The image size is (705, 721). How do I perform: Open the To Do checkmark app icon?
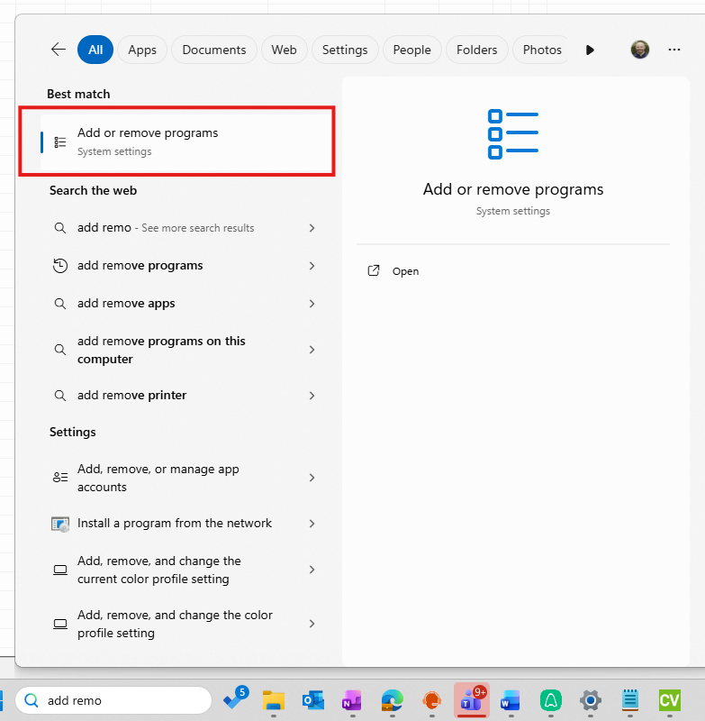click(235, 700)
